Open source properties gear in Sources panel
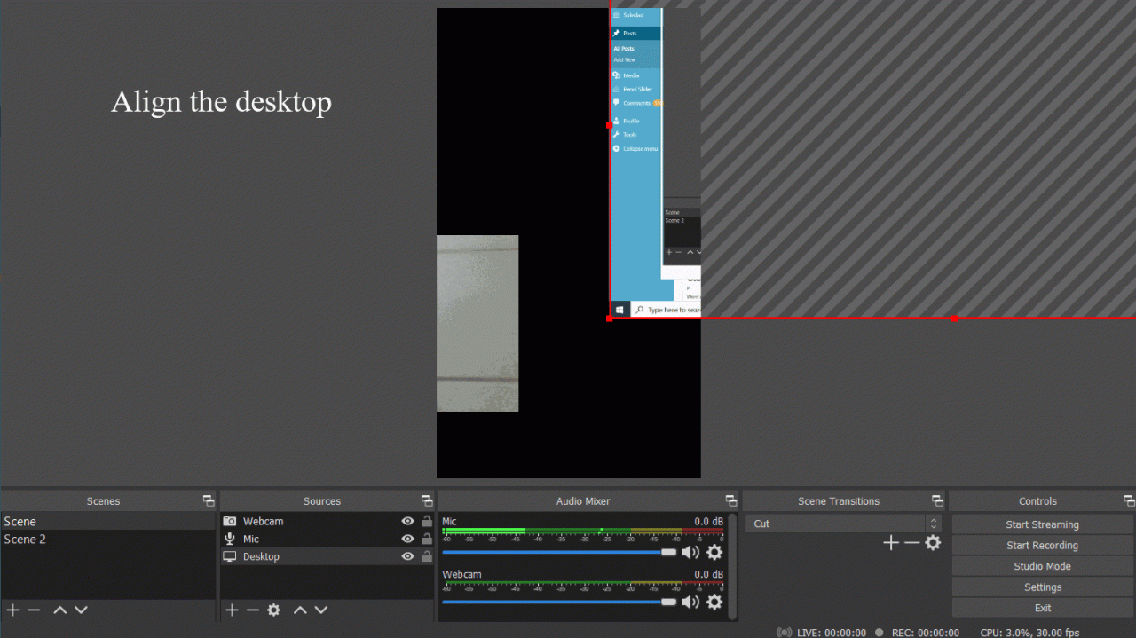The height and width of the screenshot is (638, 1136). (x=274, y=610)
